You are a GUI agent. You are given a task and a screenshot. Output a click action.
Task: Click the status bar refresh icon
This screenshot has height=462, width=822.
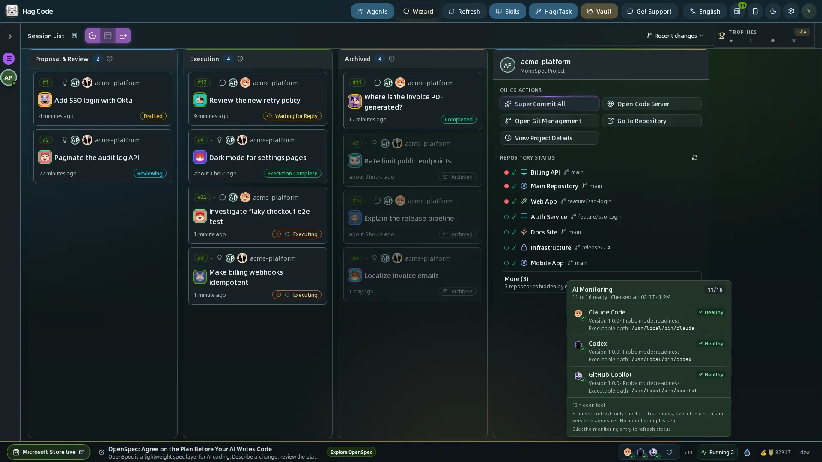tap(669, 452)
